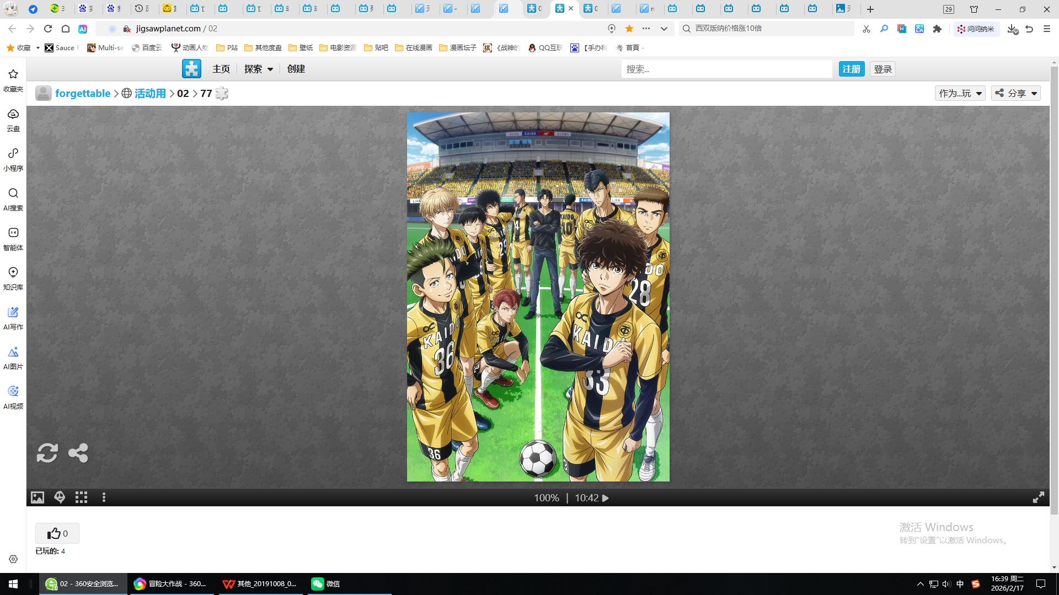Viewport: 1059px width, 595px height.
Task: Resume the timer with the play arrow
Action: coord(606,498)
